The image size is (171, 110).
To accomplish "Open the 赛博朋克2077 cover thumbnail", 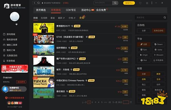I will coord(44,28).
